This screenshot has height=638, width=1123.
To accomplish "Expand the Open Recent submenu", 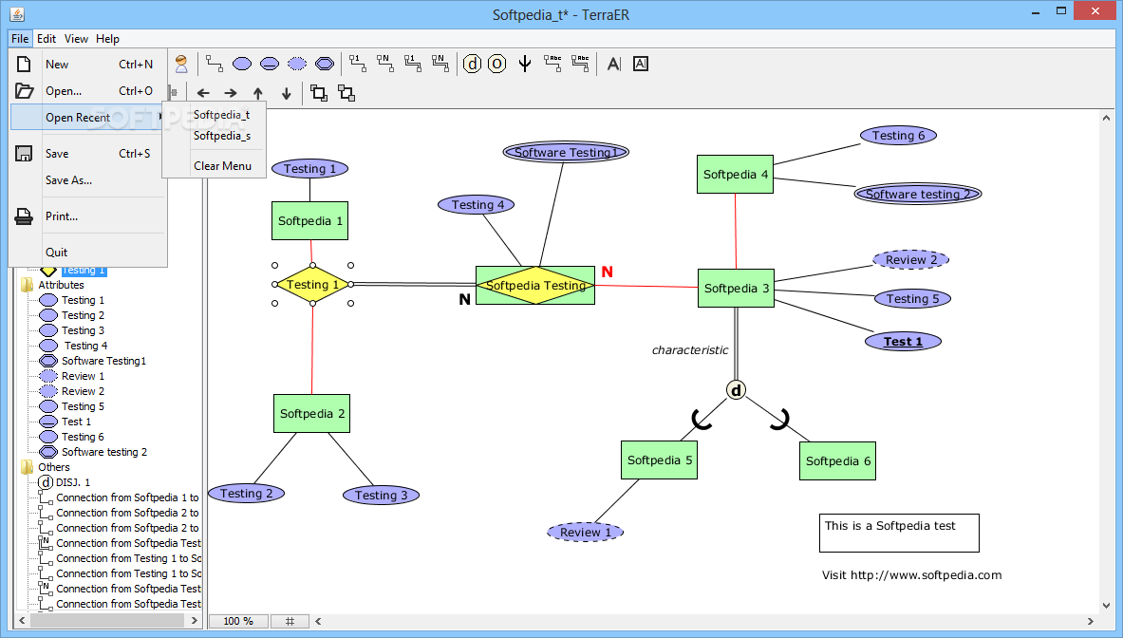I will point(88,118).
